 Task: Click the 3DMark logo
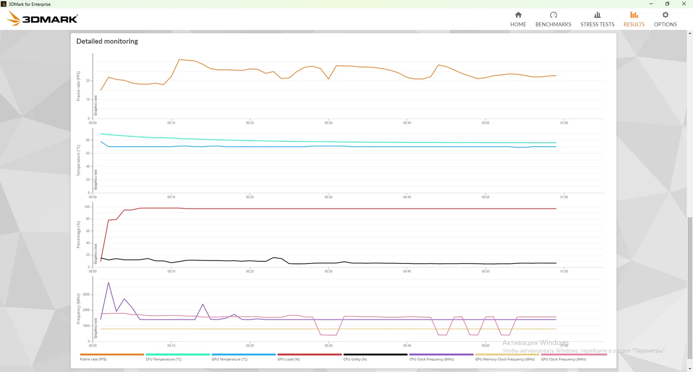[42, 18]
